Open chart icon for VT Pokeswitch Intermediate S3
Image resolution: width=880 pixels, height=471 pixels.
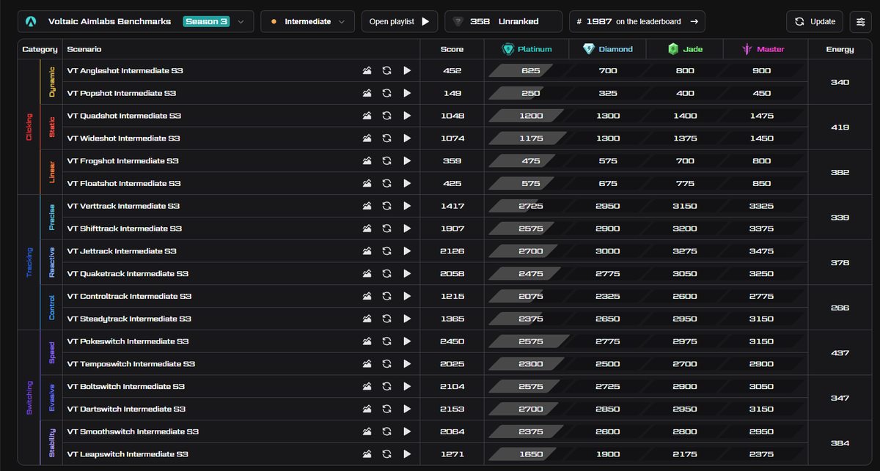click(x=367, y=341)
